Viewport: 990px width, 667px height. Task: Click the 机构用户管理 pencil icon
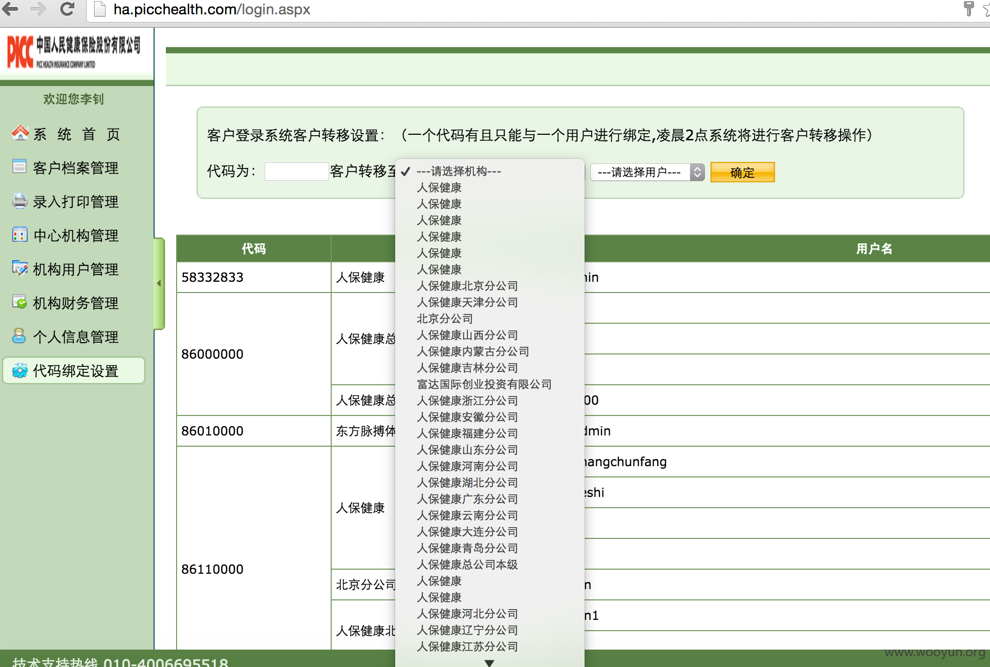(19, 268)
